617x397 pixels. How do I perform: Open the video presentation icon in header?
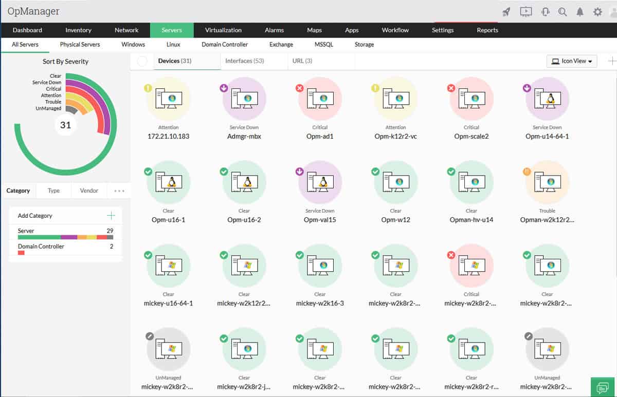pos(525,11)
